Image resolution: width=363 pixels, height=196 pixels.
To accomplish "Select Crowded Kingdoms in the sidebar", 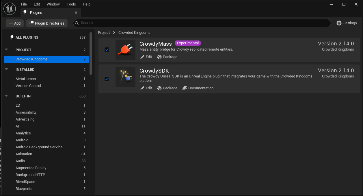I will click(x=46, y=59).
